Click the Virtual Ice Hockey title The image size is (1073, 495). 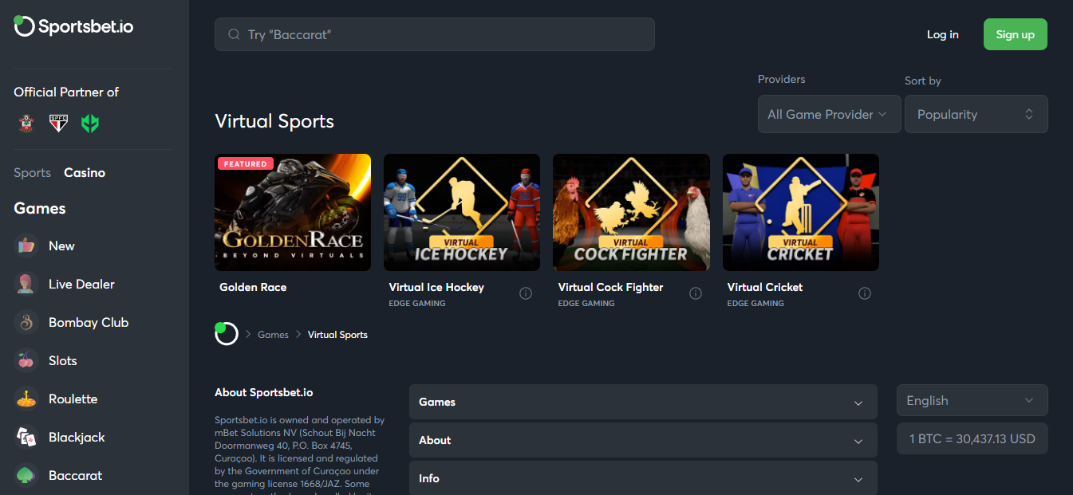(x=436, y=287)
